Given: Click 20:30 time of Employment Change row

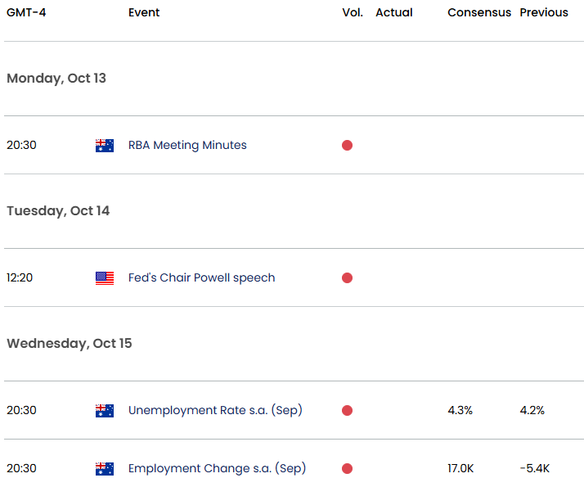Looking at the screenshot, I should click(x=21, y=468).
